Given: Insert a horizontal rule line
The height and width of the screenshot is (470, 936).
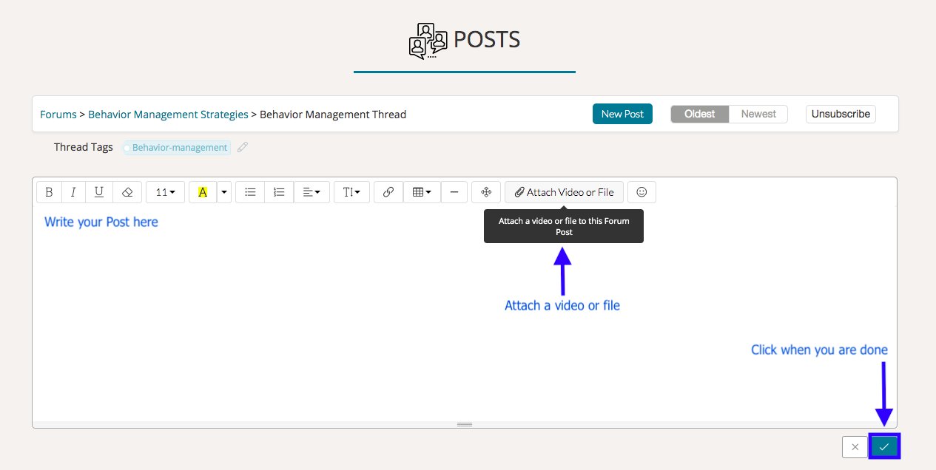Looking at the screenshot, I should [454, 192].
